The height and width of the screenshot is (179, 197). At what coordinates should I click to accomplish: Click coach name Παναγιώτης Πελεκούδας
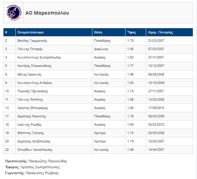point(48,161)
